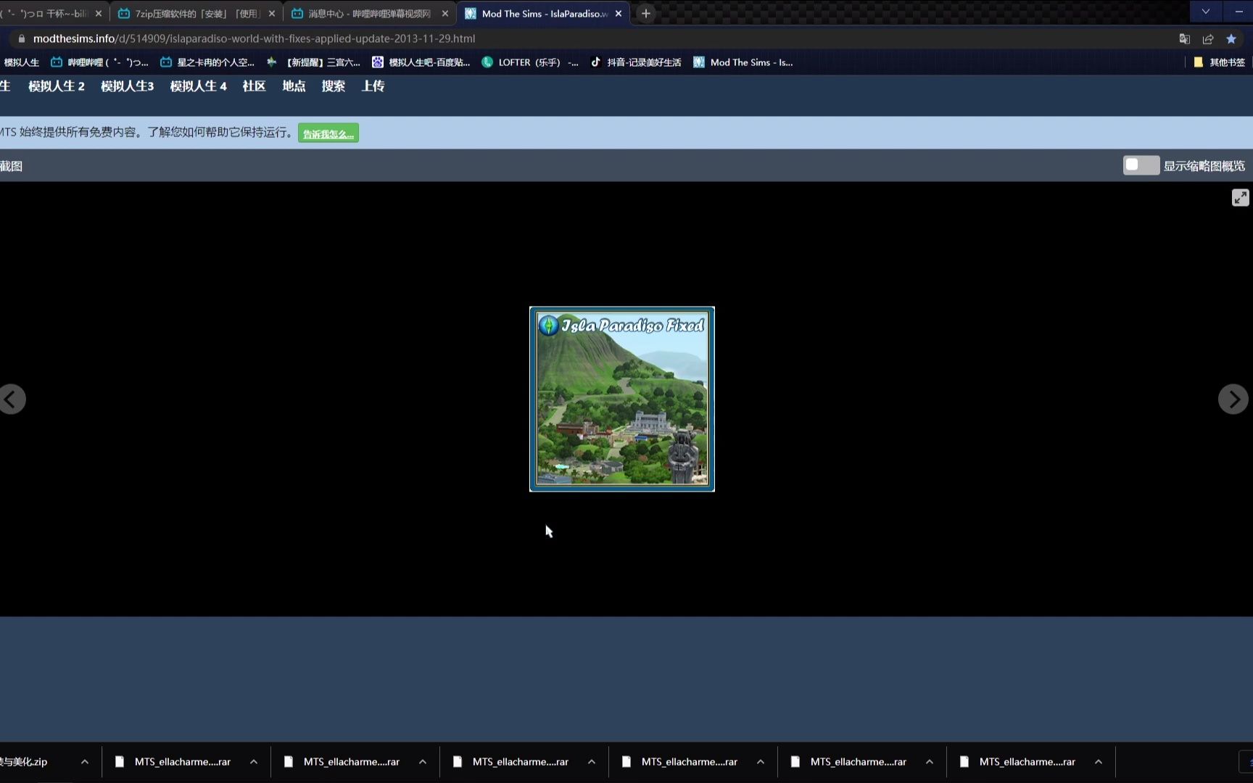Click the Isla Paradiso Fixed image
1253x783 pixels.
[x=622, y=399]
